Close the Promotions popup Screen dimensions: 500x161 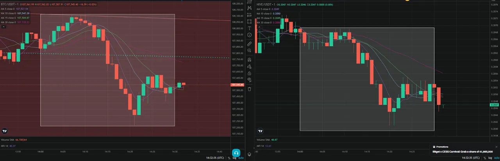(496, 147)
